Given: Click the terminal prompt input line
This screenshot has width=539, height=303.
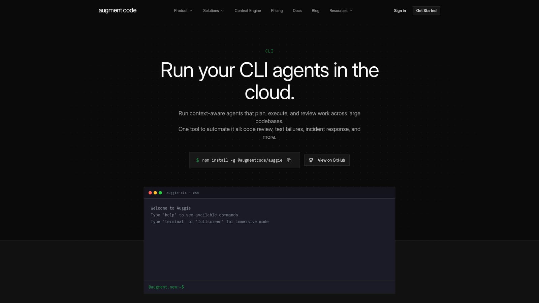Looking at the screenshot, I should click(269, 287).
